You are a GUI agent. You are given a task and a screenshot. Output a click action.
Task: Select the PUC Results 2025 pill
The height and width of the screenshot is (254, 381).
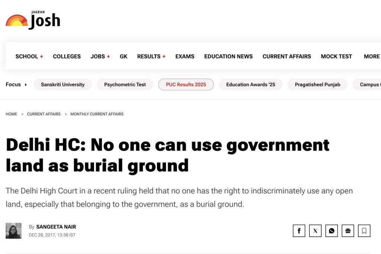pyautogui.click(x=186, y=85)
